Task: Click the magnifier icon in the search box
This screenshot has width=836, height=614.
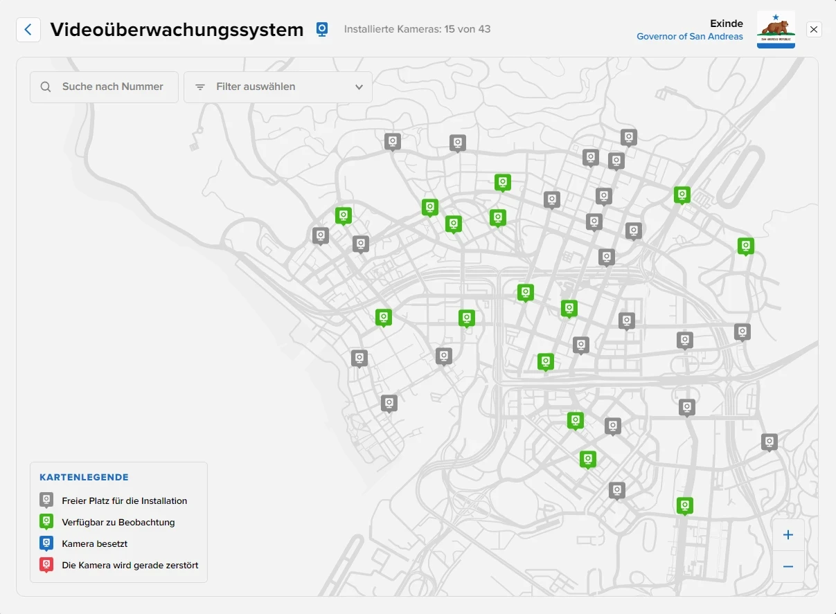Action: pyautogui.click(x=46, y=87)
